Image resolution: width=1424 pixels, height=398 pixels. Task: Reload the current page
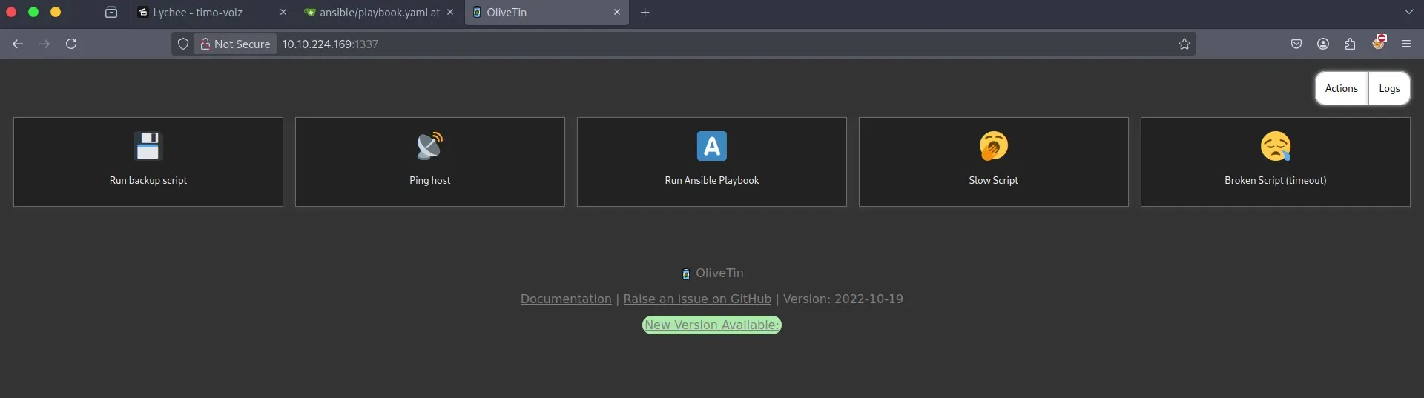point(71,44)
